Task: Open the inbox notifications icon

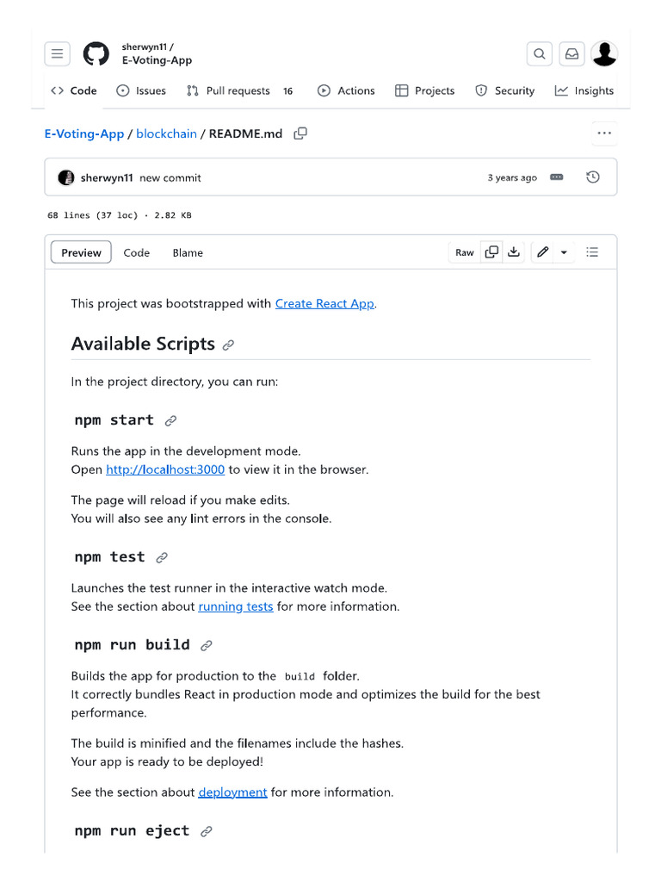Action: pos(571,54)
